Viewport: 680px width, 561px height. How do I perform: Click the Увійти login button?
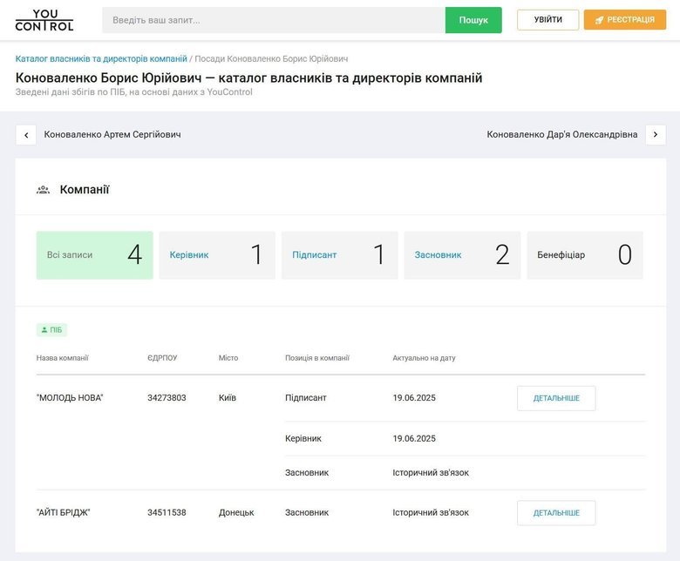pos(547,19)
